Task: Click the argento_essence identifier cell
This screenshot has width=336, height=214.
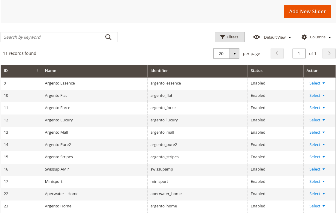Action: pyautogui.click(x=198, y=83)
